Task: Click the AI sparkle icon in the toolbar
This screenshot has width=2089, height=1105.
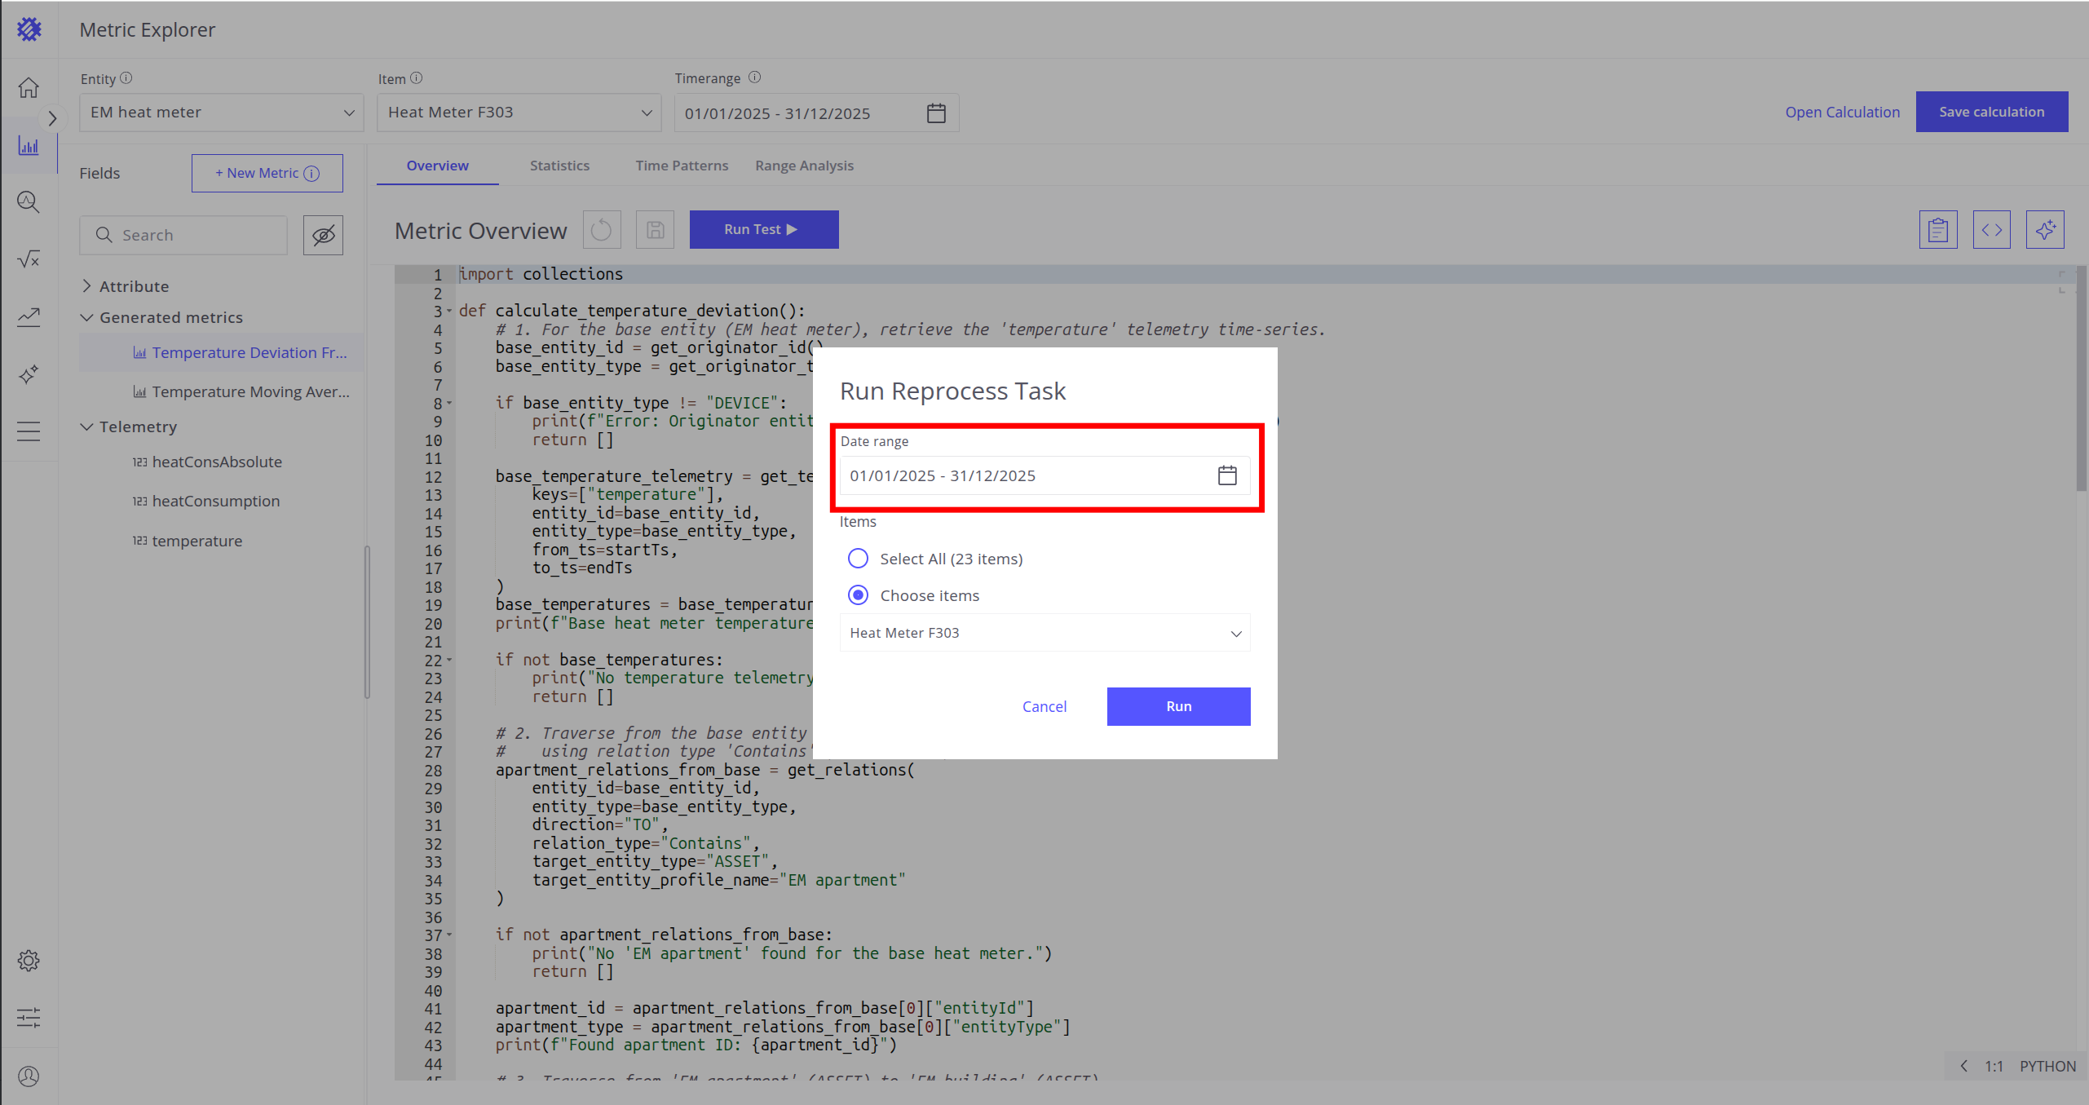Action: point(2045,230)
